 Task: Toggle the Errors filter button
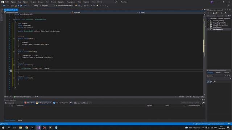point(29,103)
